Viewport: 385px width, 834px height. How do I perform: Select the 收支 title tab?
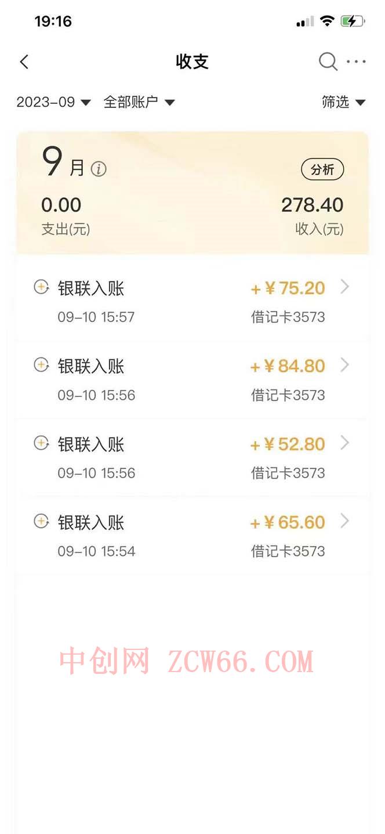(192, 61)
